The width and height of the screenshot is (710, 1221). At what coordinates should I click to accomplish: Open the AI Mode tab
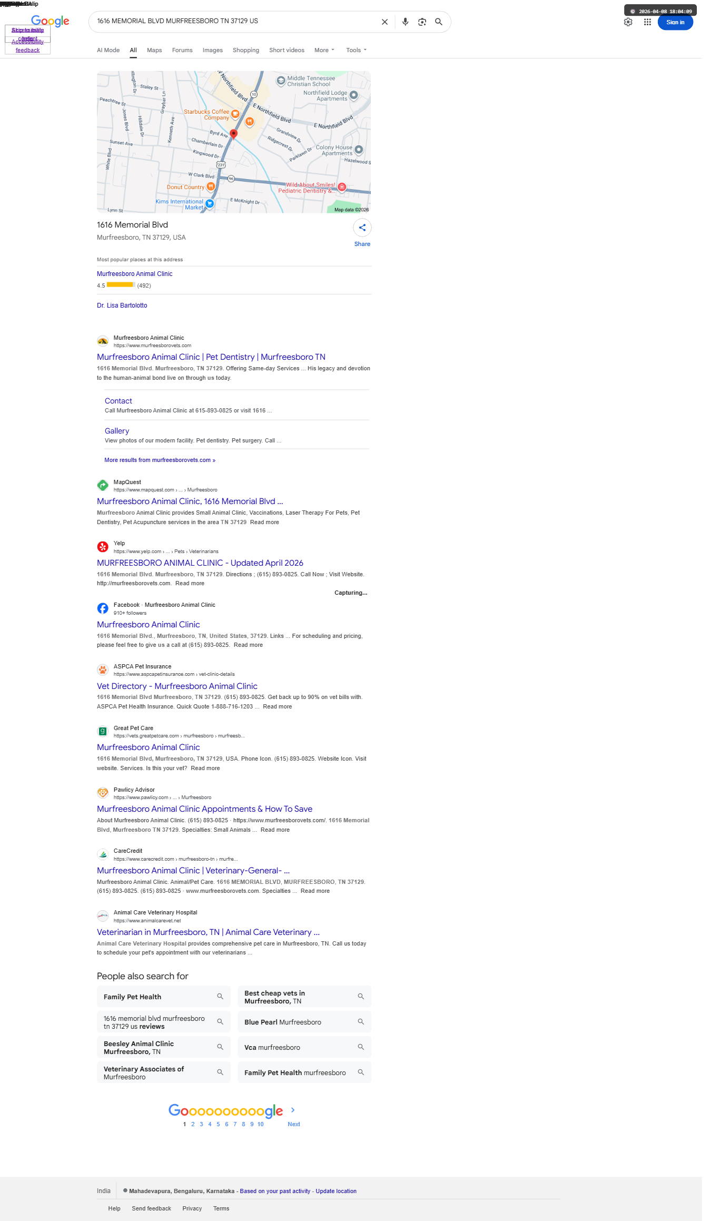[108, 50]
